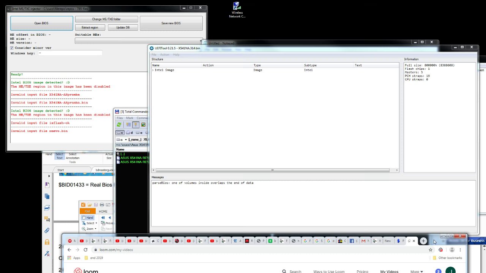Click the [..] parent folder row
This screenshot has width=486, height=273.
[132, 154]
